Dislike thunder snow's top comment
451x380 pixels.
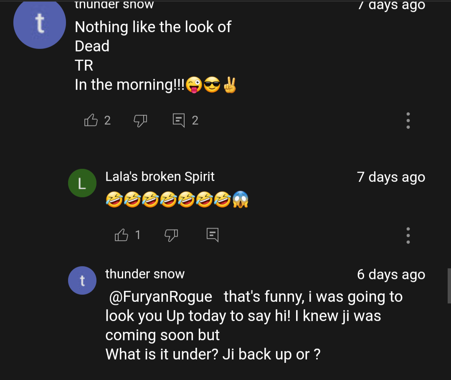(x=140, y=121)
